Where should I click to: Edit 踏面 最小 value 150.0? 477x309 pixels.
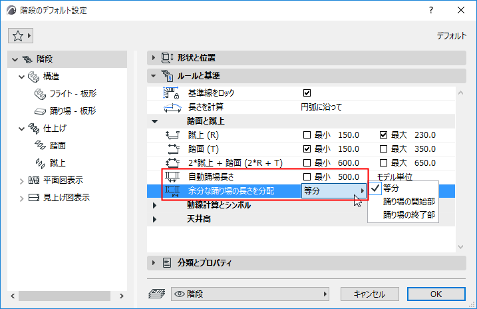click(349, 149)
